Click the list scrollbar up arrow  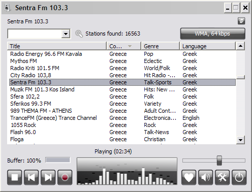click(x=240, y=46)
